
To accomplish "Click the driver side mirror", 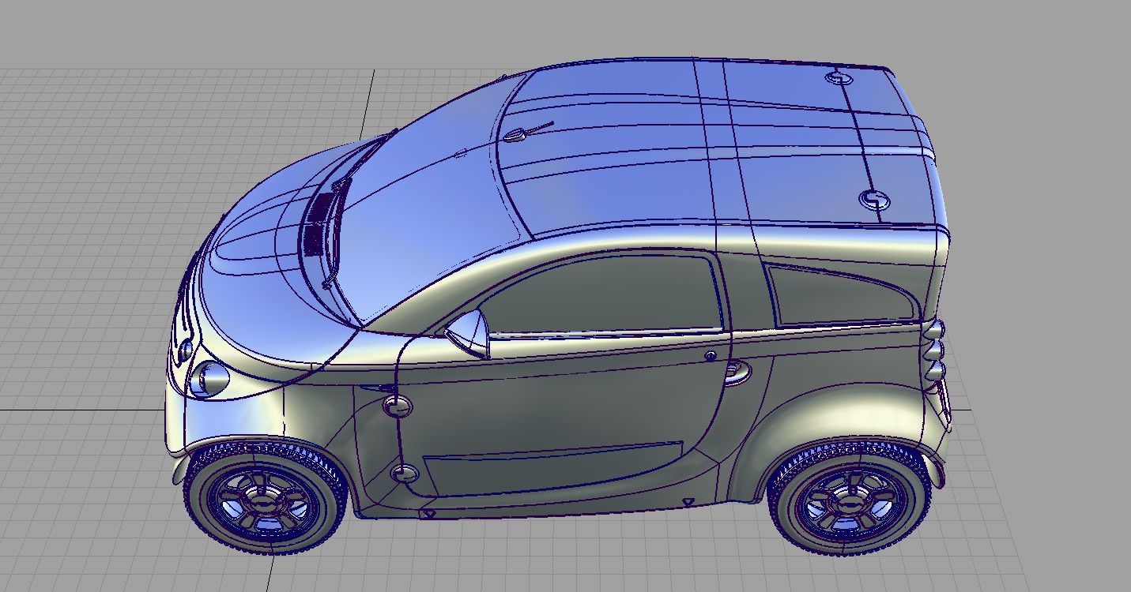I will (469, 330).
